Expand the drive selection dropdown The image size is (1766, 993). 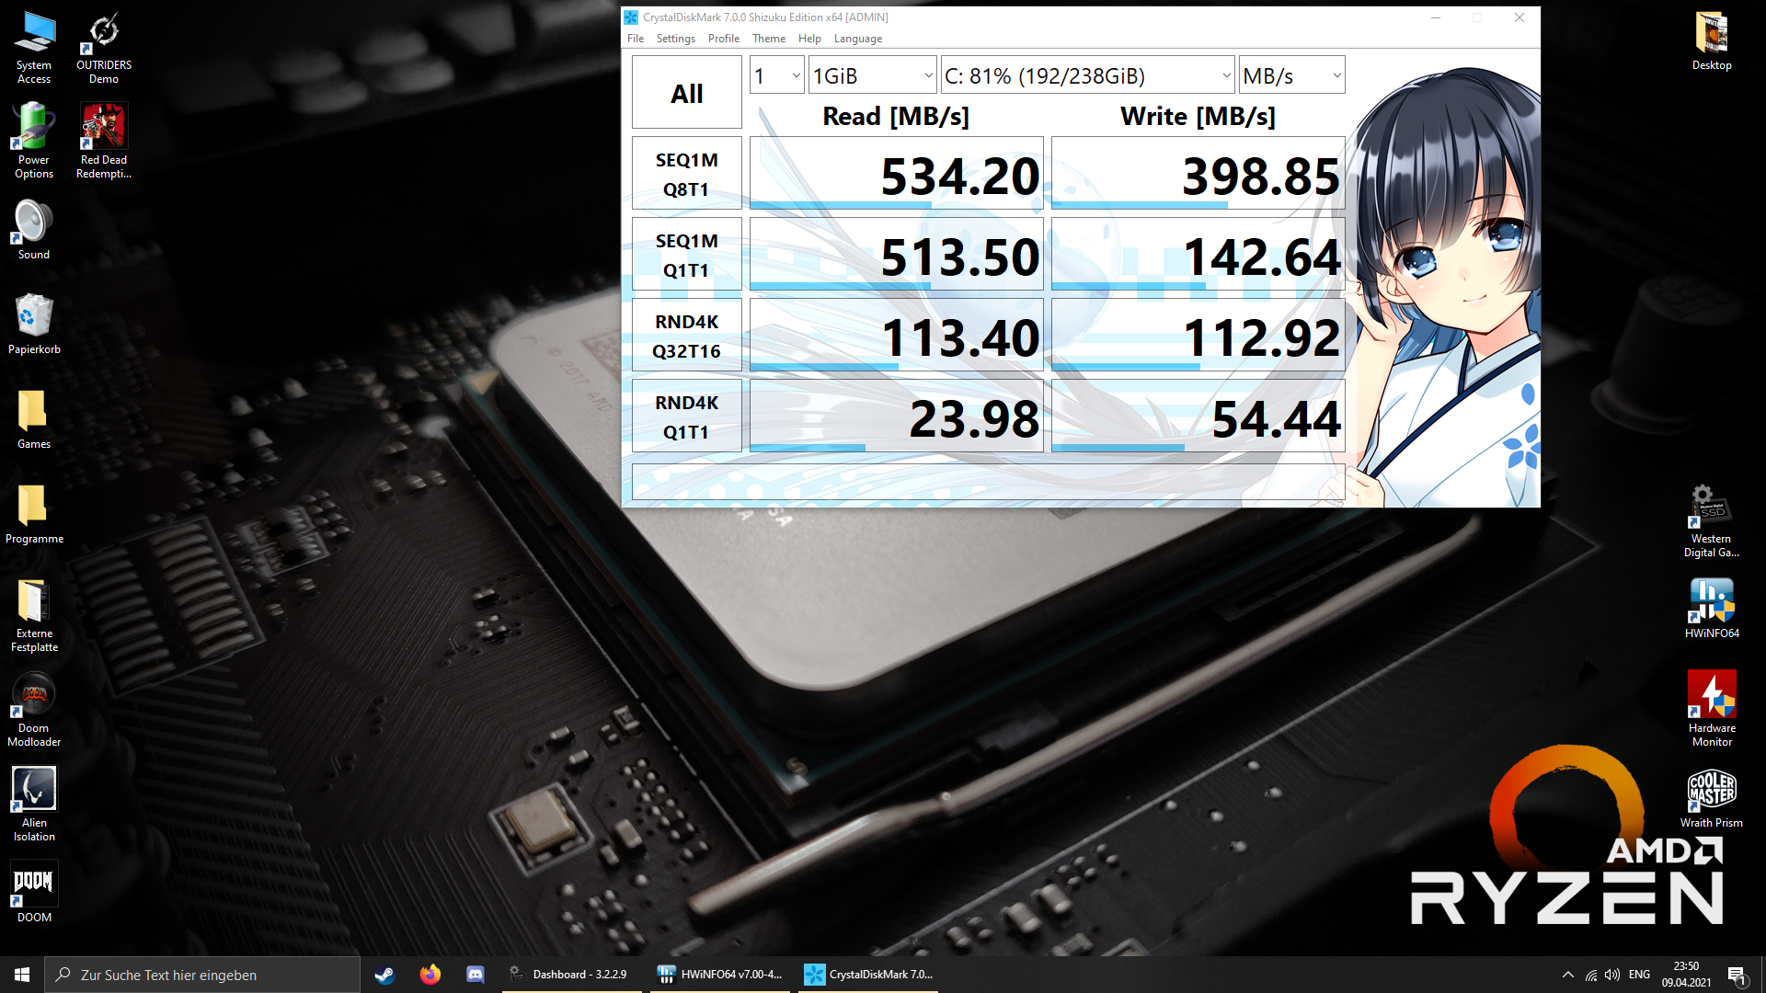pyautogui.click(x=1087, y=75)
